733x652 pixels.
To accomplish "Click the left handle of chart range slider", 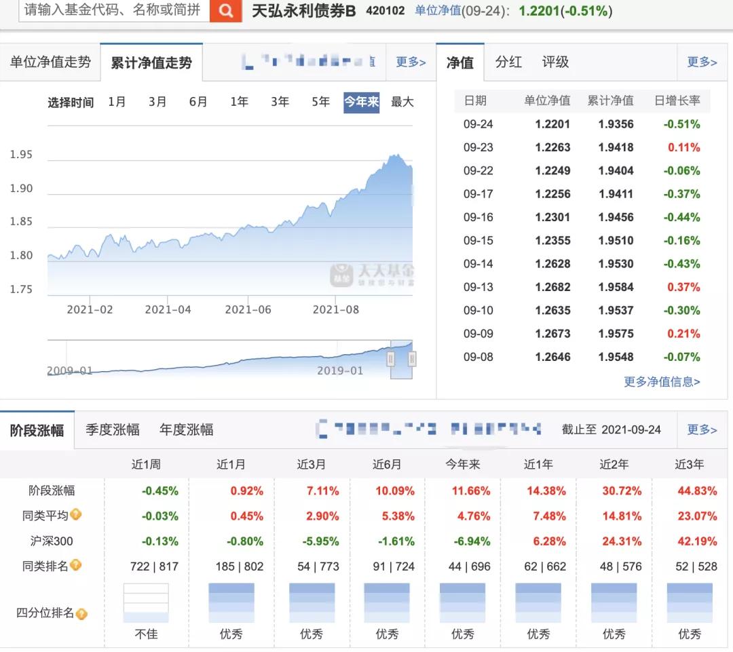I will click(x=391, y=359).
